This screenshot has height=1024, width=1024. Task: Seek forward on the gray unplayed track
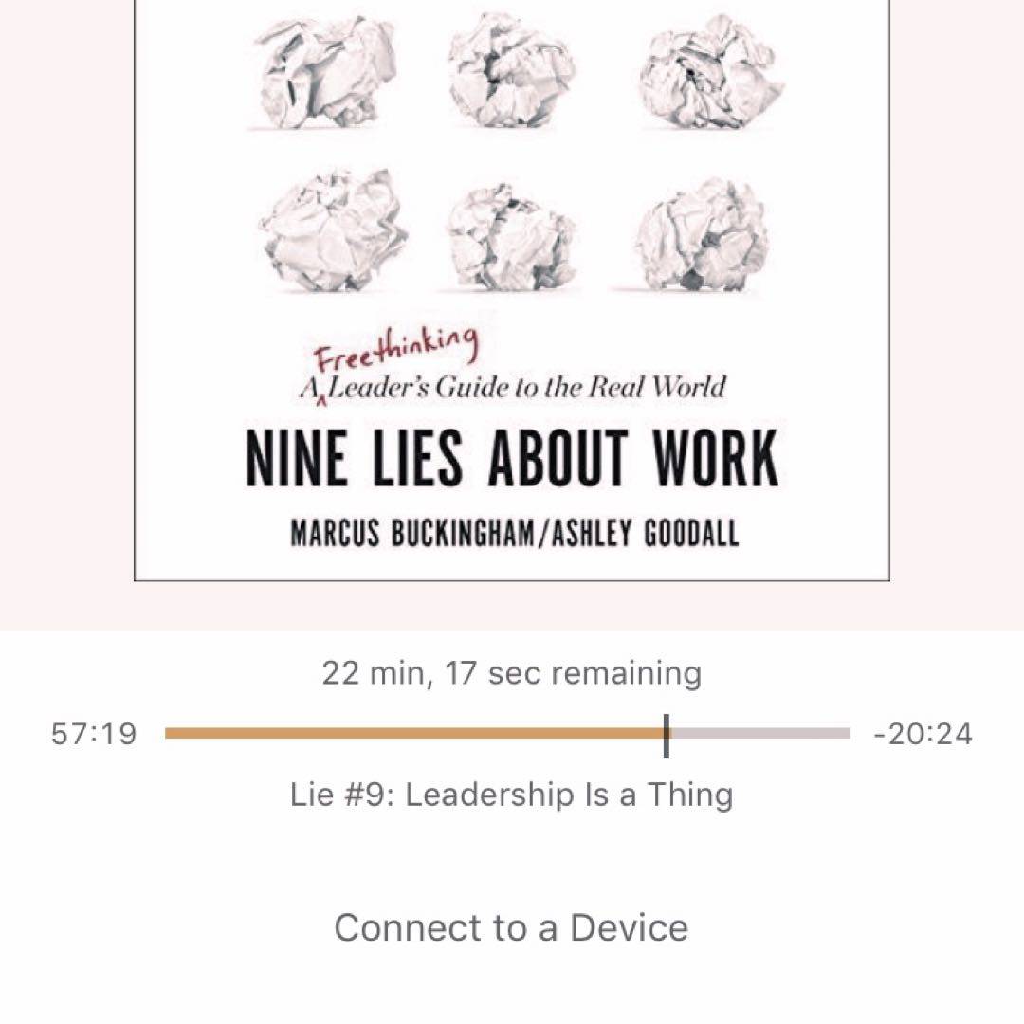[760, 733]
